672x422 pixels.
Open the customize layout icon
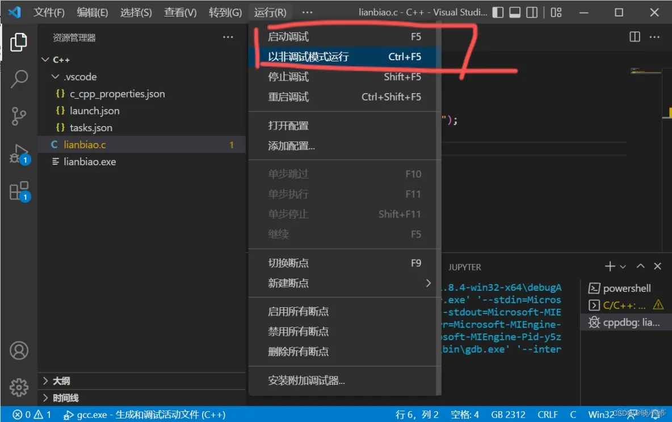(x=556, y=12)
